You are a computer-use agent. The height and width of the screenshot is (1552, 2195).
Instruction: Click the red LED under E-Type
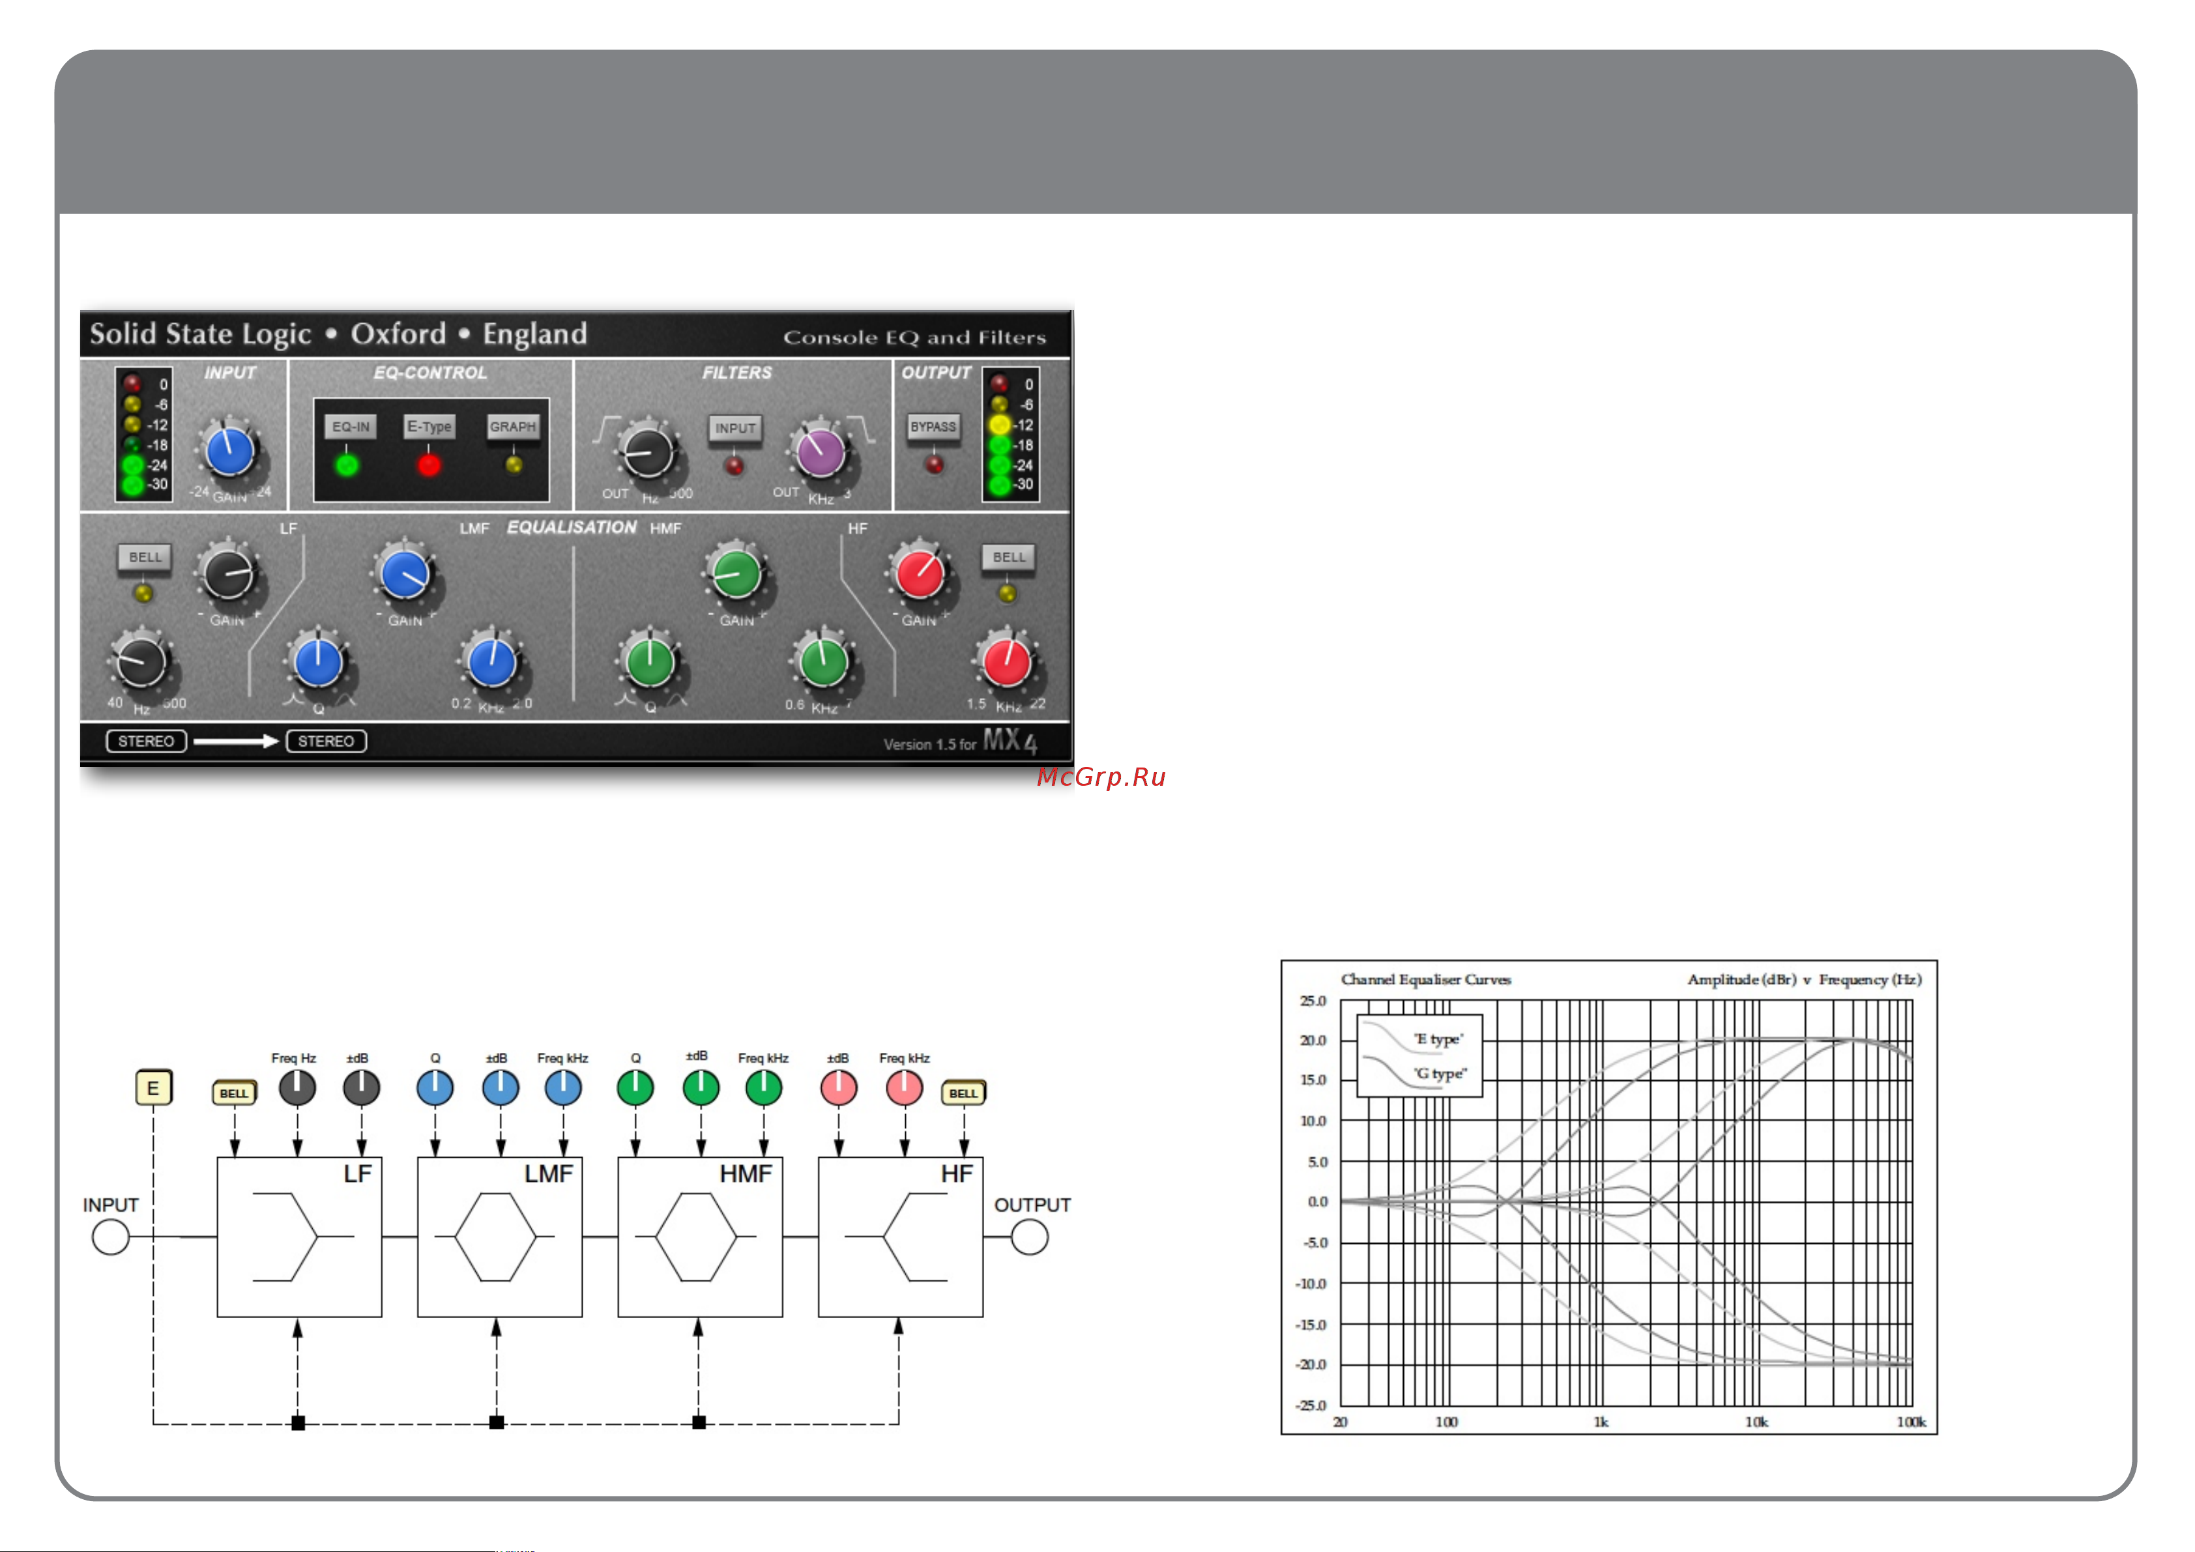(429, 465)
